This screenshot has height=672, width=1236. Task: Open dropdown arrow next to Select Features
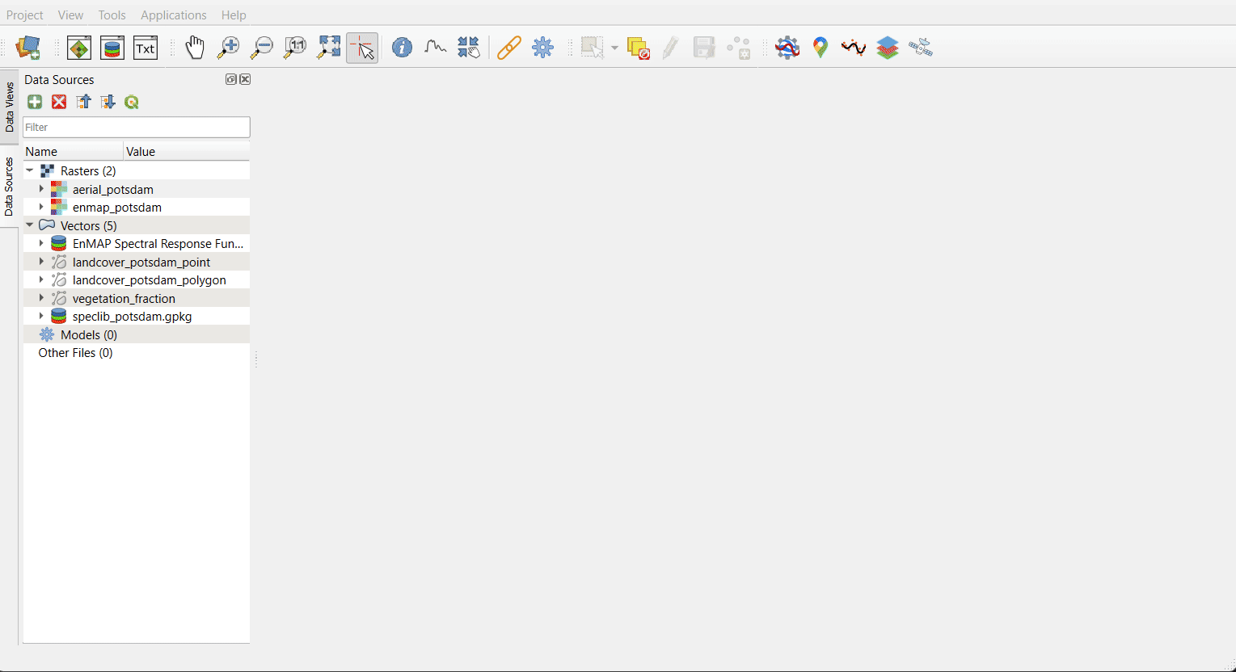coord(614,48)
